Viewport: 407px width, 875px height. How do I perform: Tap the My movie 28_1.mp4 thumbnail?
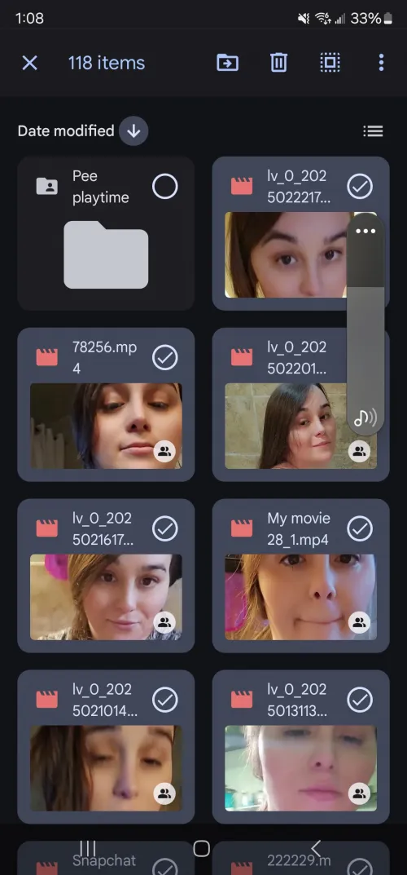(x=300, y=597)
